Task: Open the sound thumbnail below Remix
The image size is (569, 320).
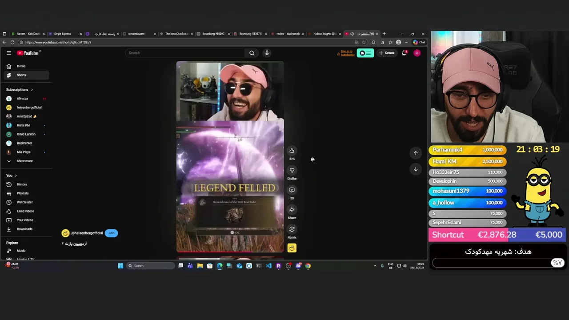Action: tap(292, 248)
